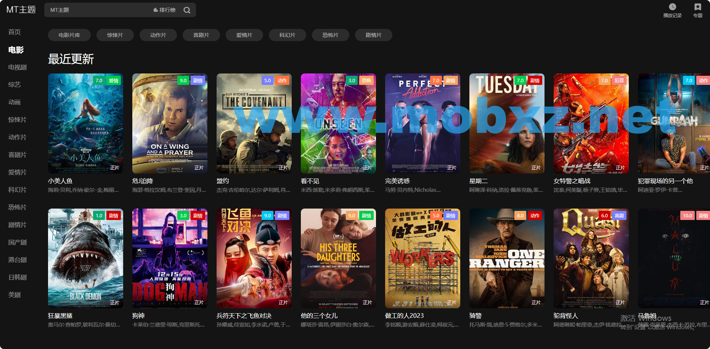Open 科幻片 in the sidebar menu
This screenshot has height=349, width=710.
tap(18, 190)
